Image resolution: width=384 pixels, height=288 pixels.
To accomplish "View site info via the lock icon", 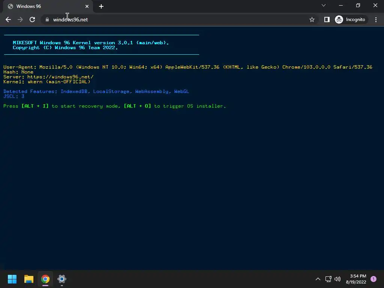I will point(47,19).
